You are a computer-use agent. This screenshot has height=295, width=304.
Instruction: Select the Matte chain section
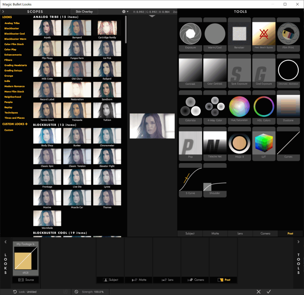click(138, 280)
